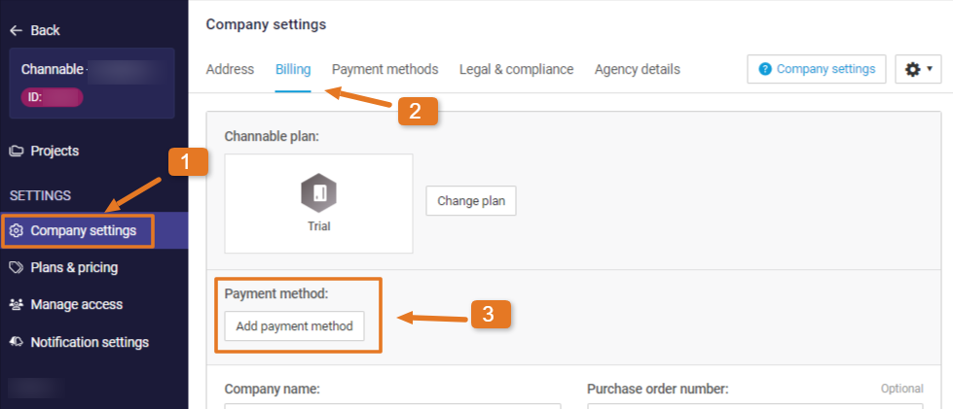Click the Plans & pricing tag icon
The width and height of the screenshot is (953, 409).
(16, 267)
